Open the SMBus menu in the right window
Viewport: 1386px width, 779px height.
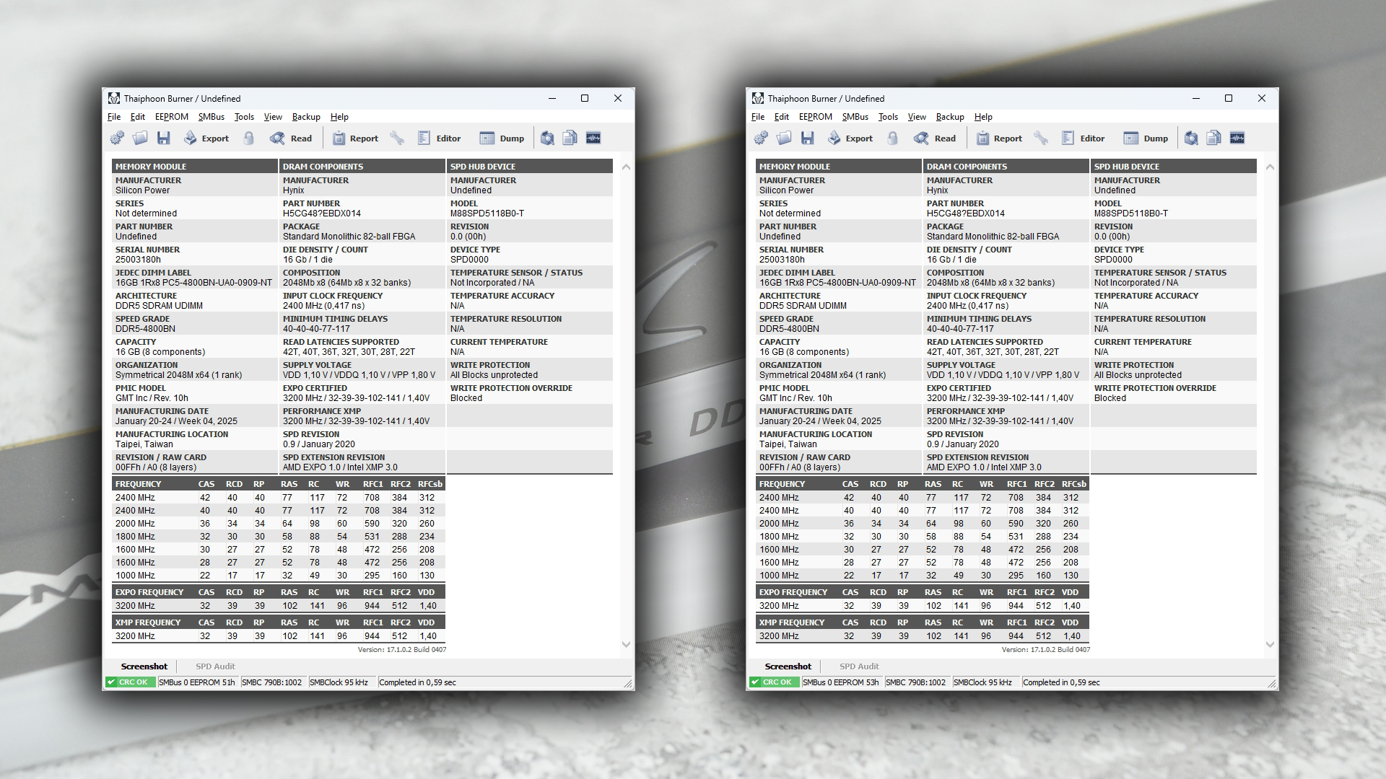[x=855, y=117]
